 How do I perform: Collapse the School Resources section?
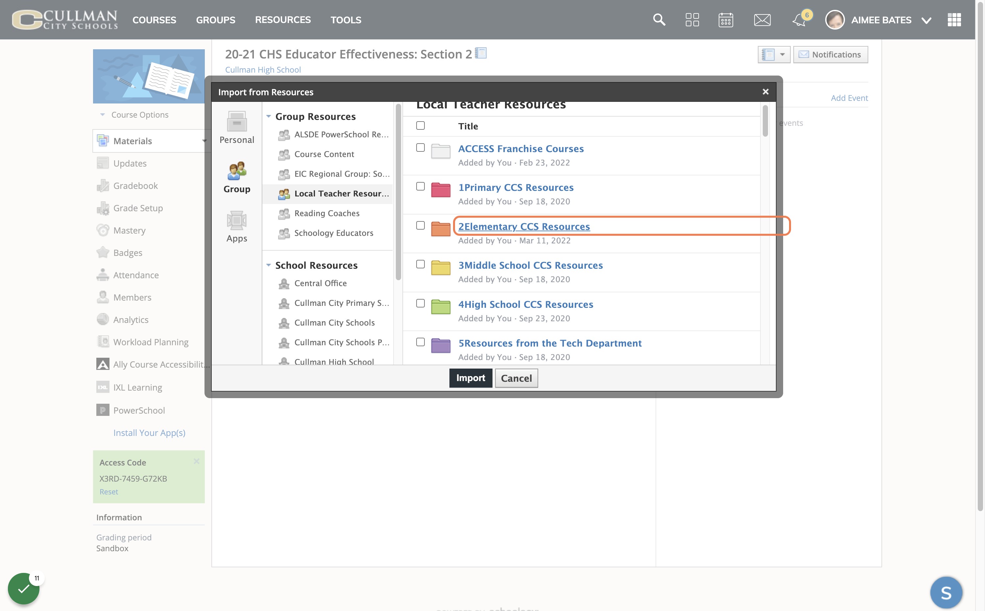pyautogui.click(x=269, y=265)
